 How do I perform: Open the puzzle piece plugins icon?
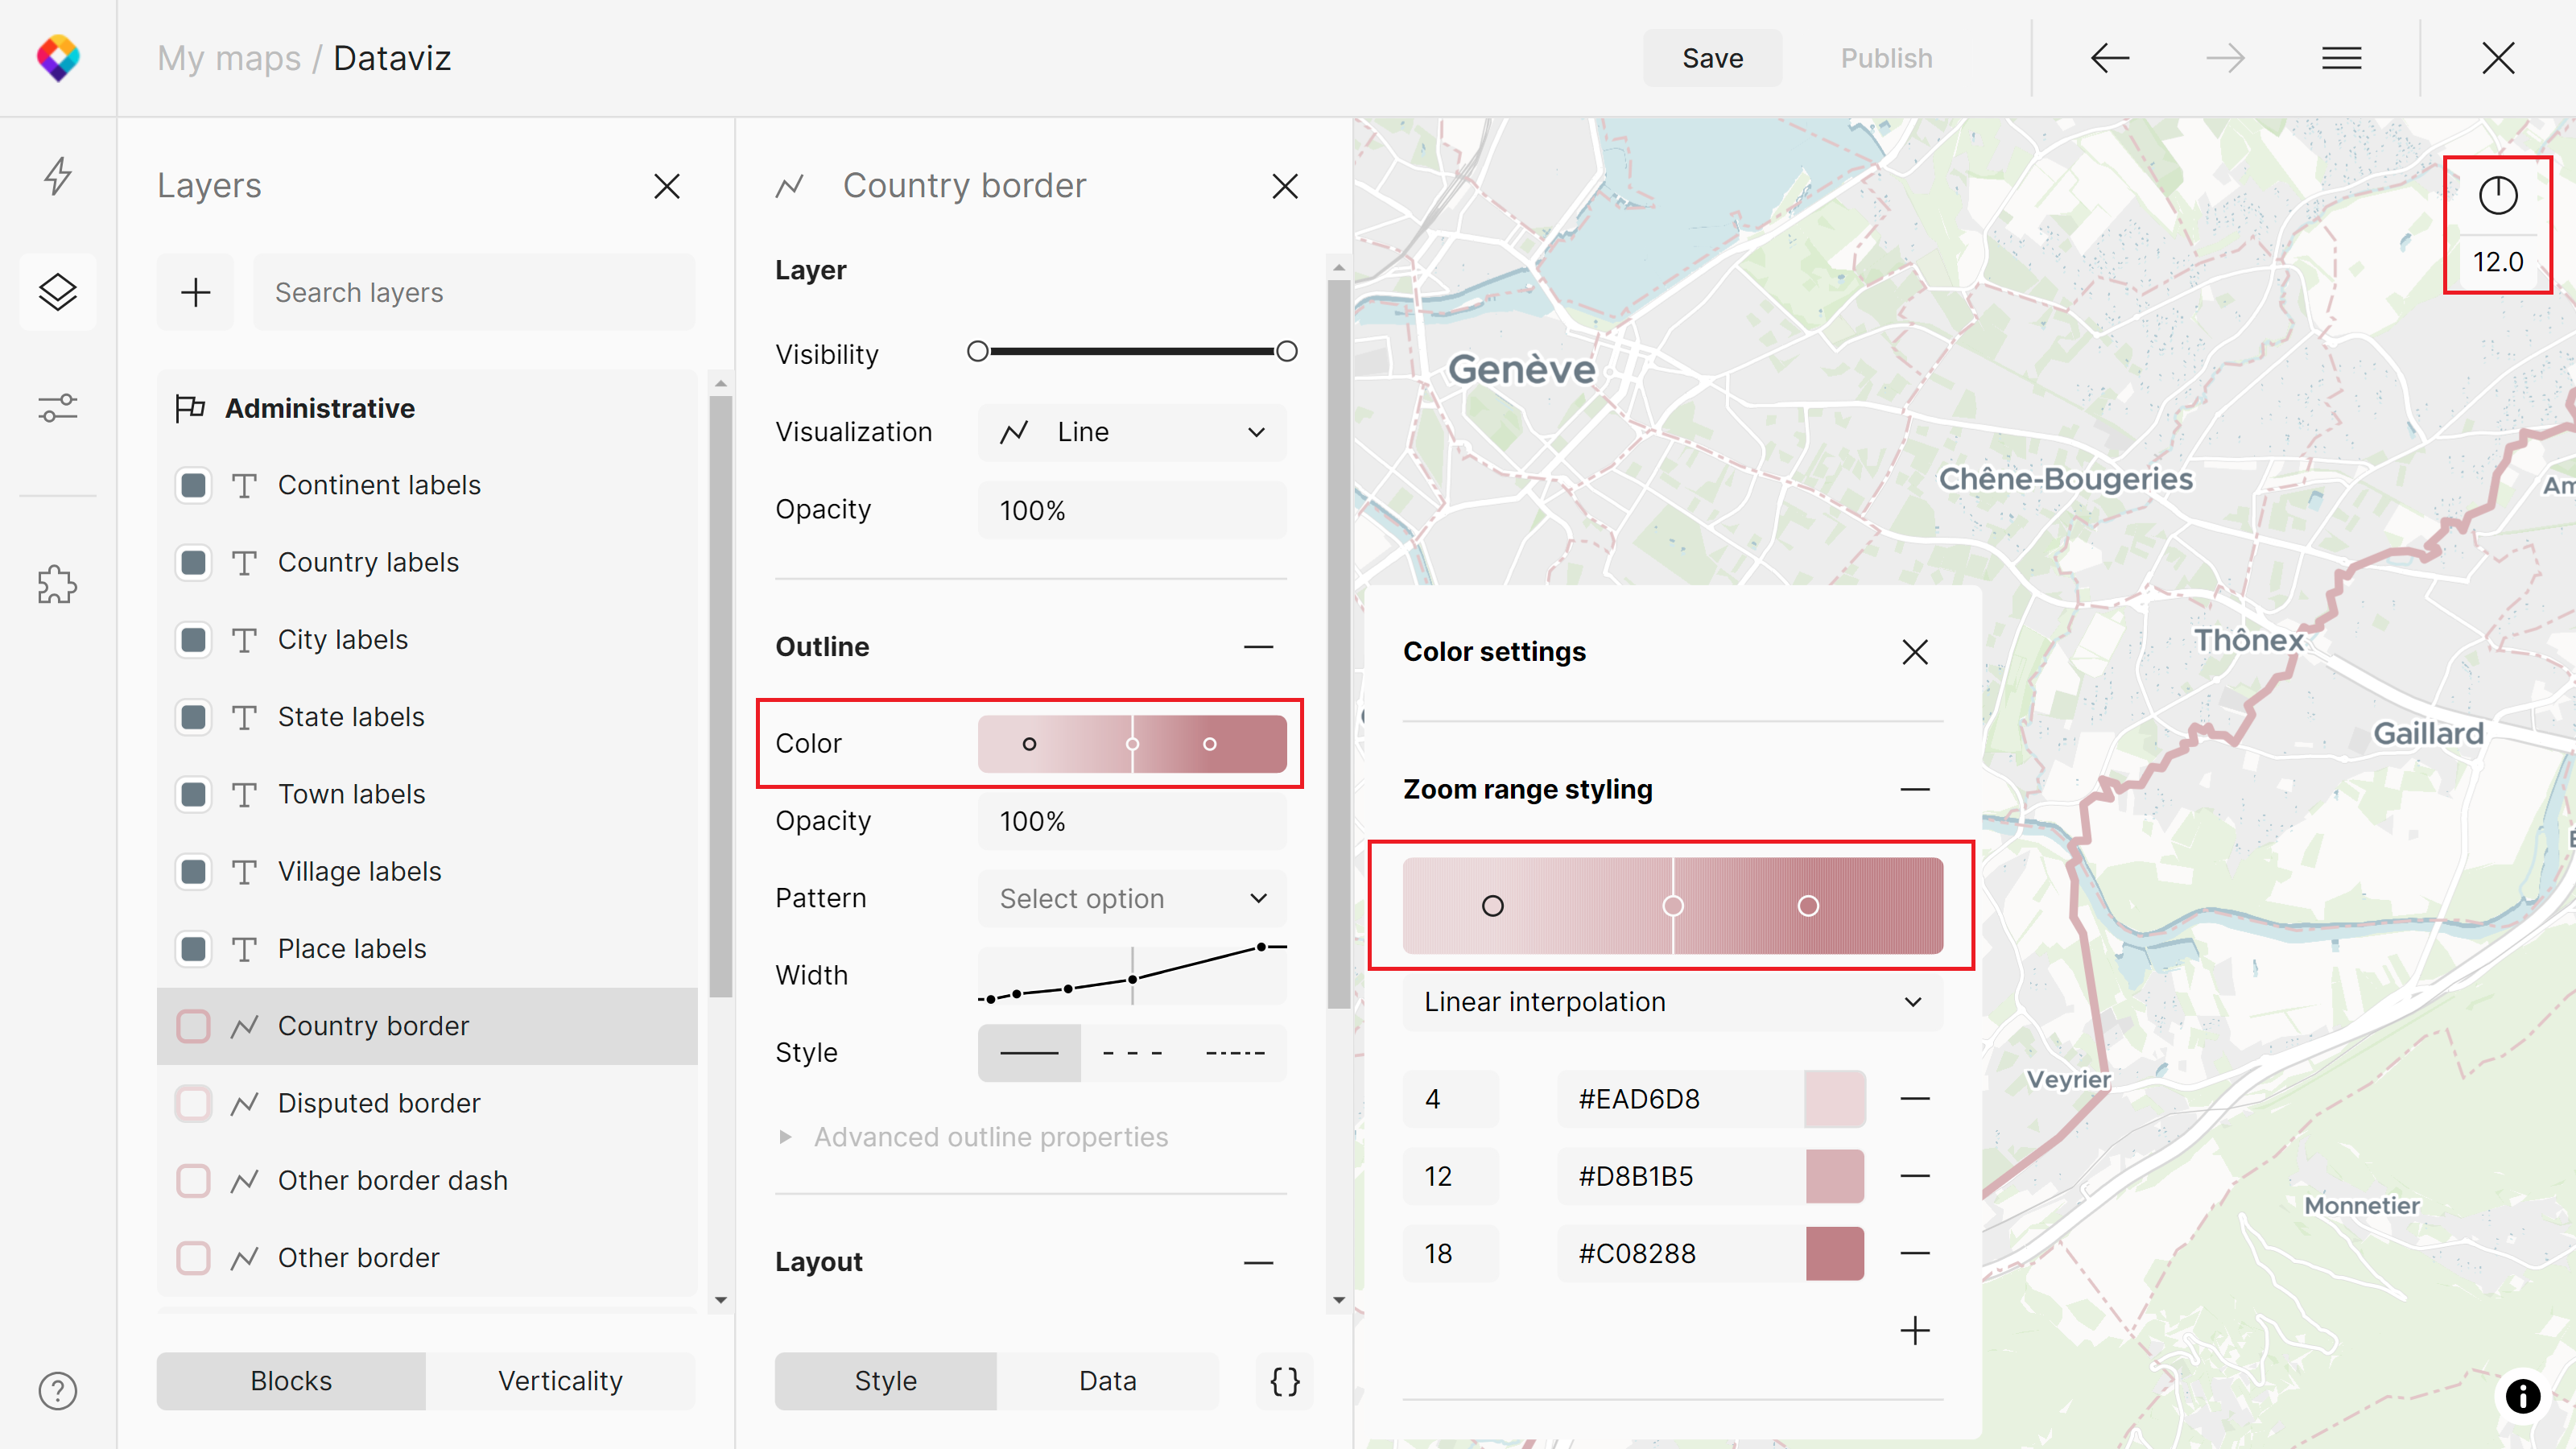[x=58, y=585]
